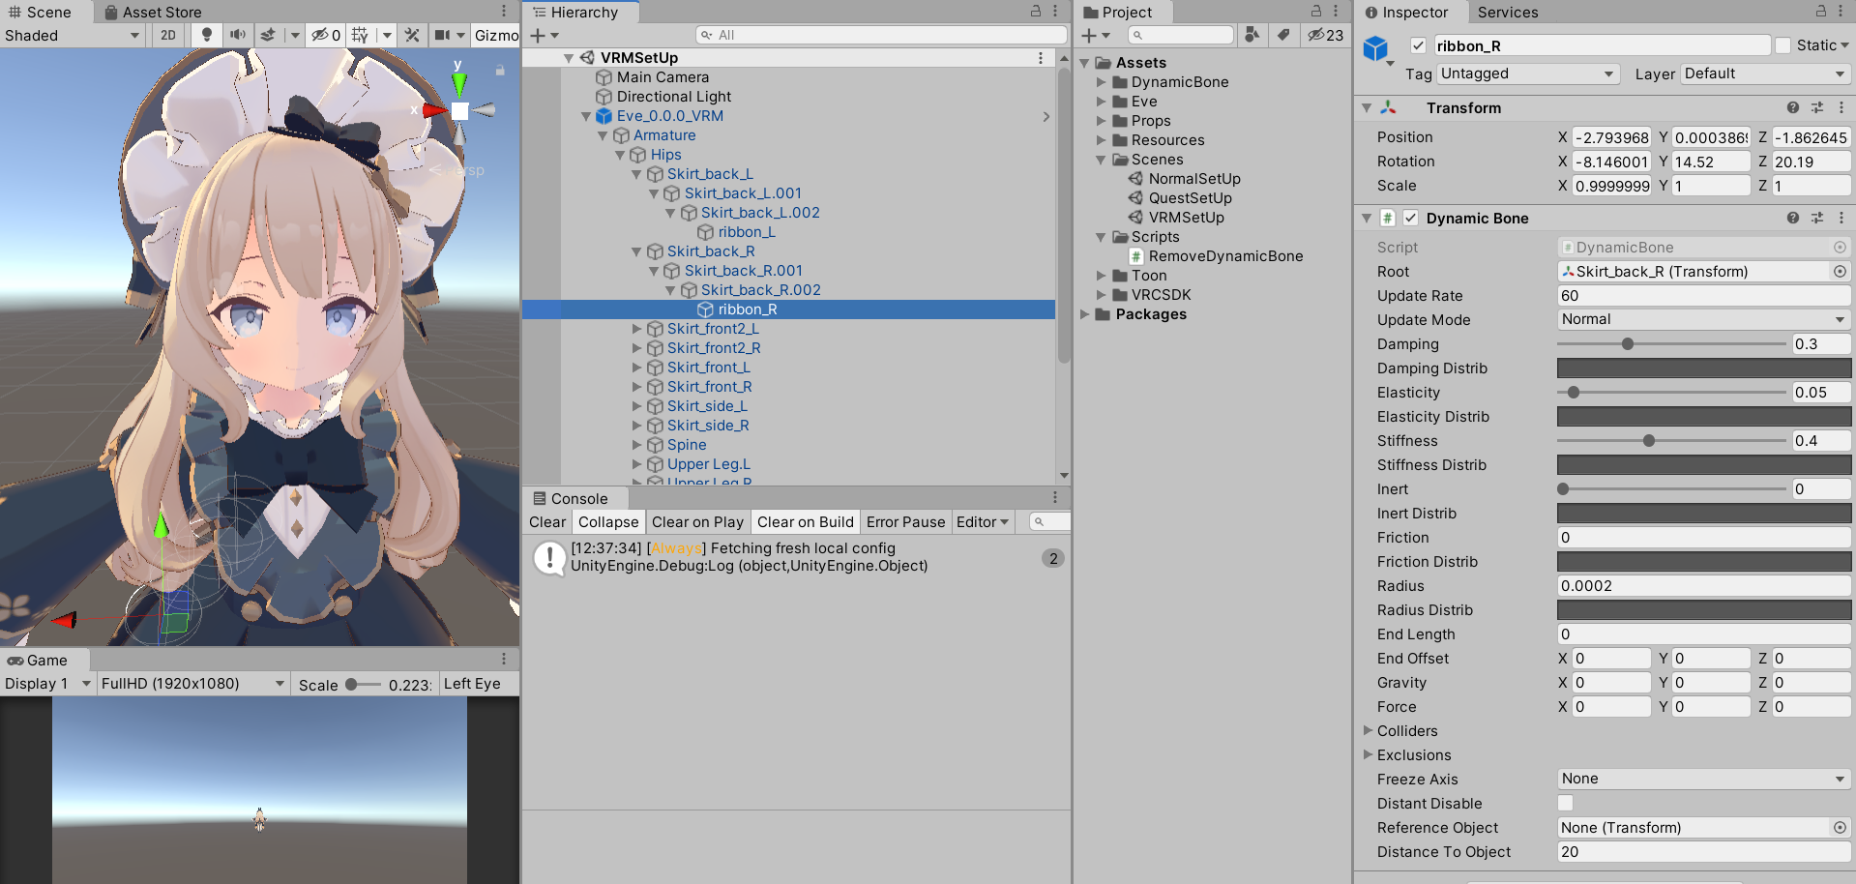Open the Tag dropdown
The image size is (1856, 884).
1528,74
